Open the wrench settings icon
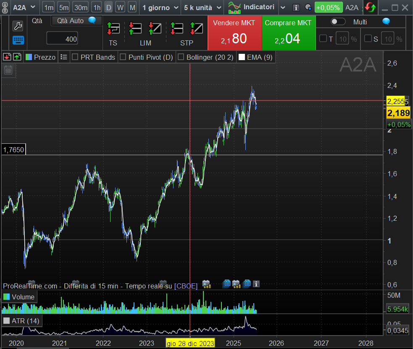The width and height of the screenshot is (413, 349). [18, 26]
